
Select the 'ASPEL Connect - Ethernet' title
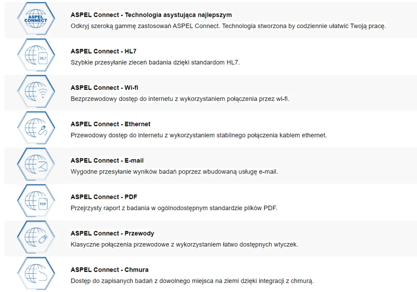click(110, 124)
